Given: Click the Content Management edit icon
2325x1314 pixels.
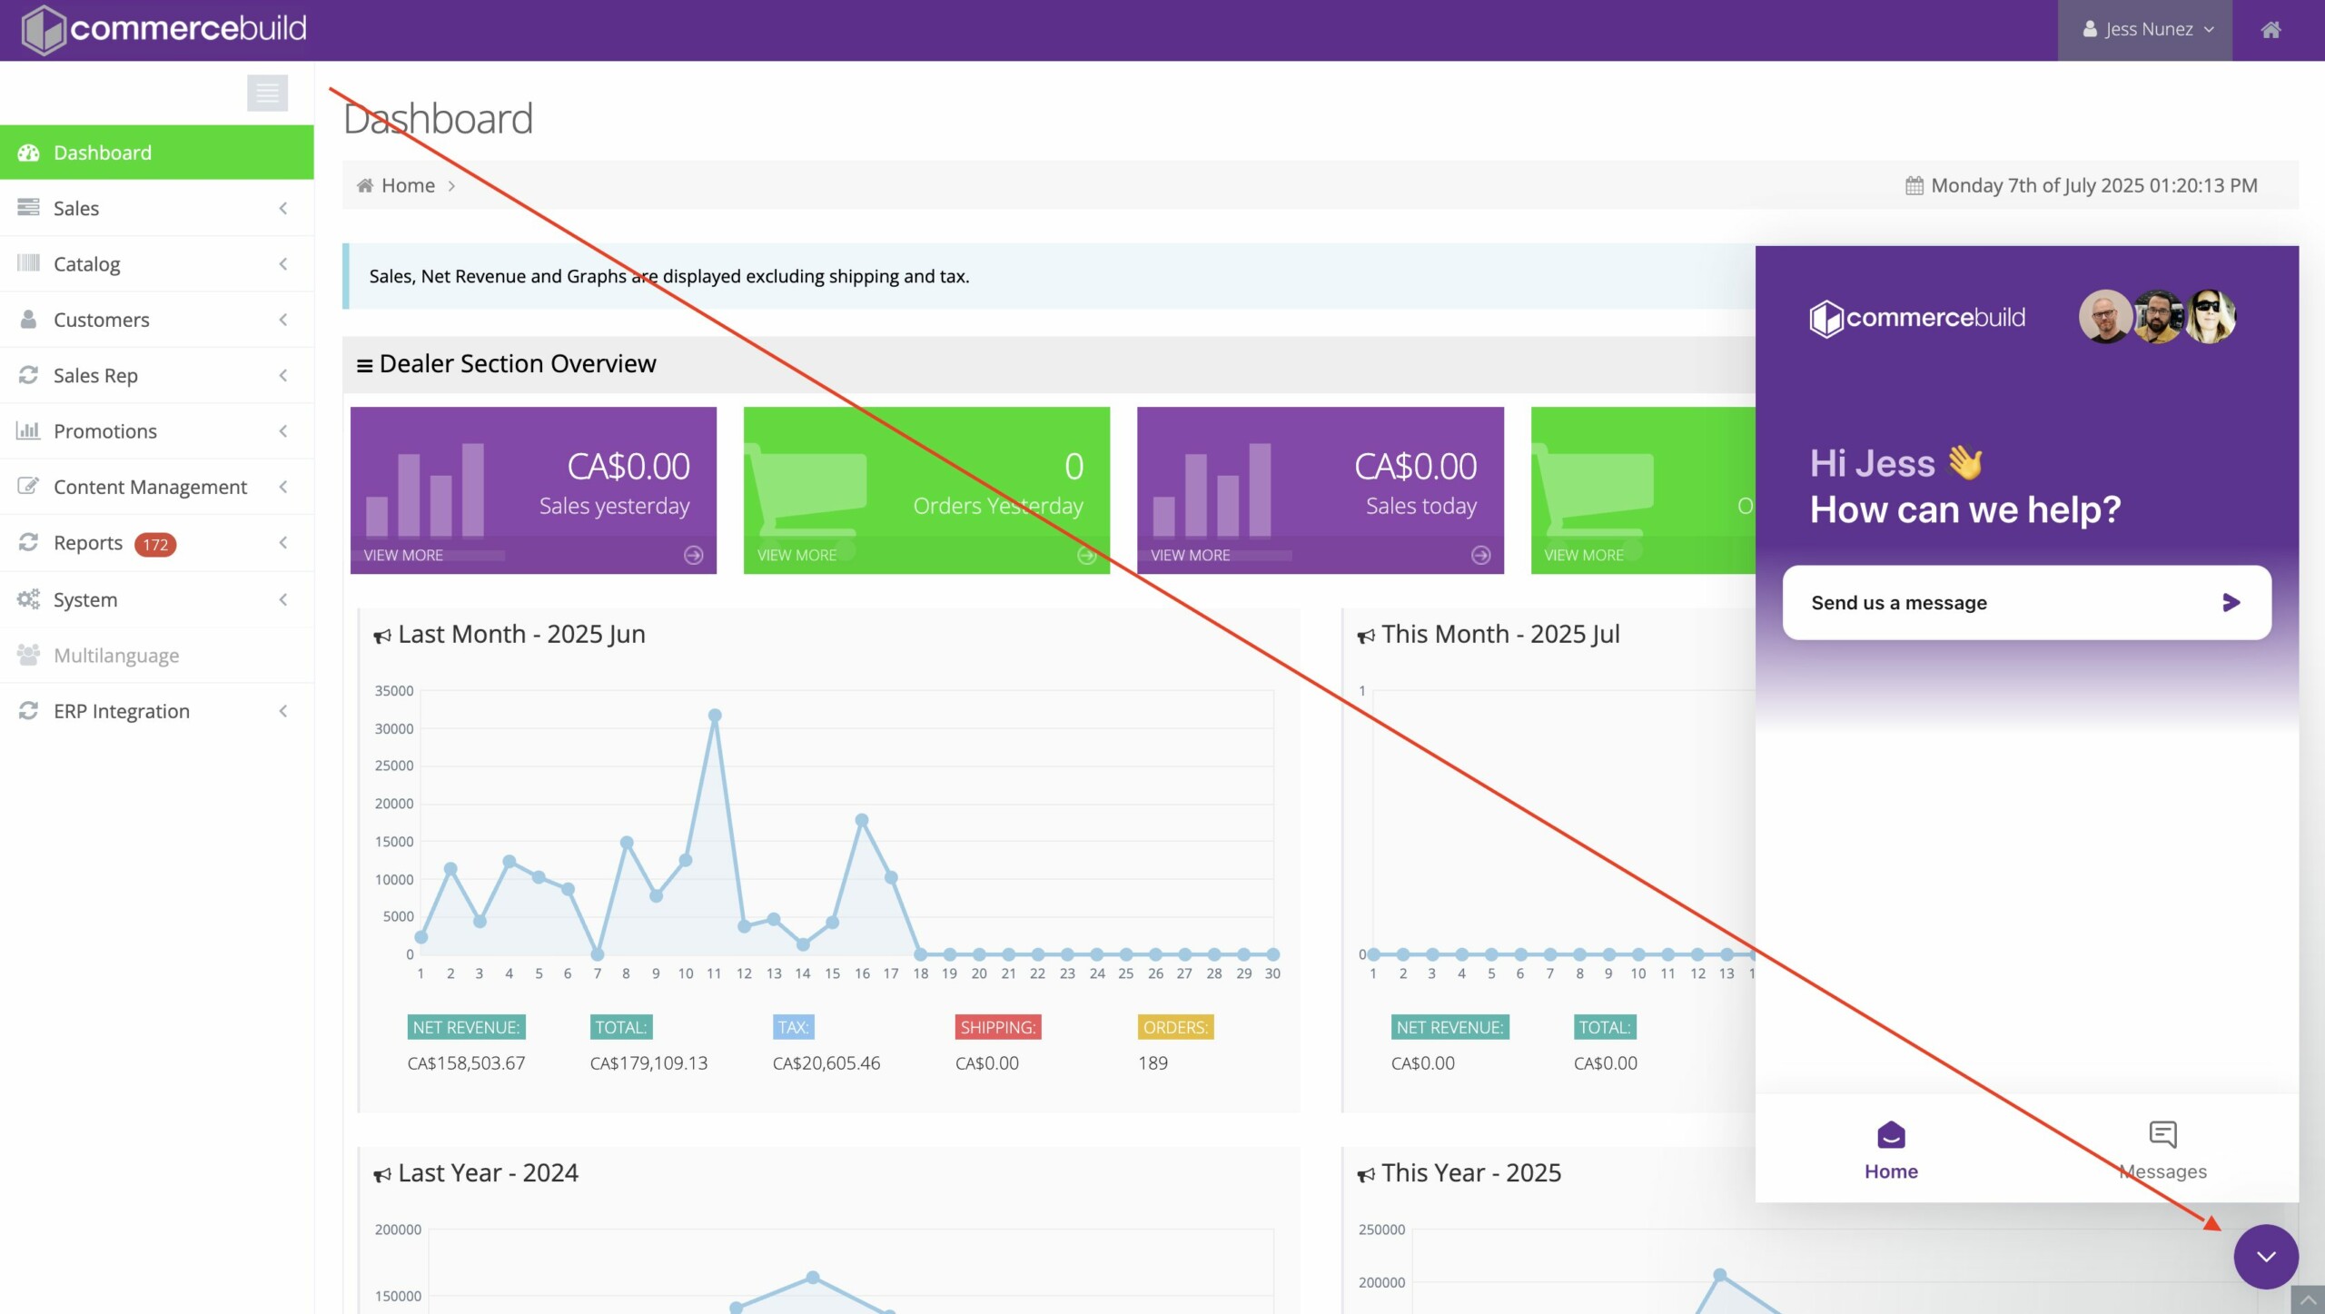Looking at the screenshot, I should coord(28,487).
